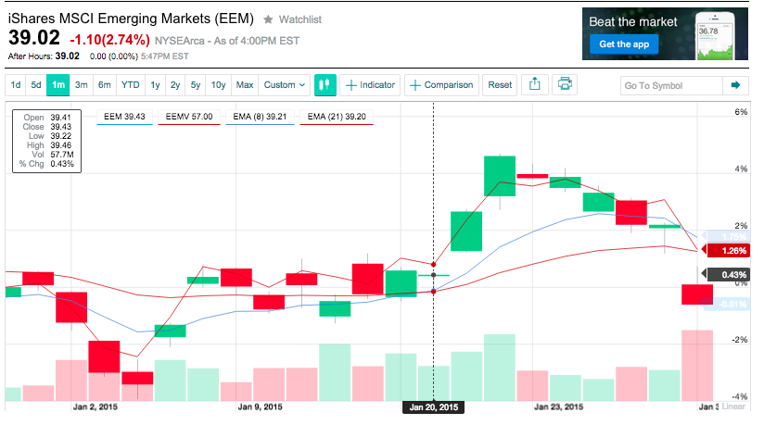764x425 pixels.
Task: Select the YTD time range
Action: point(130,84)
